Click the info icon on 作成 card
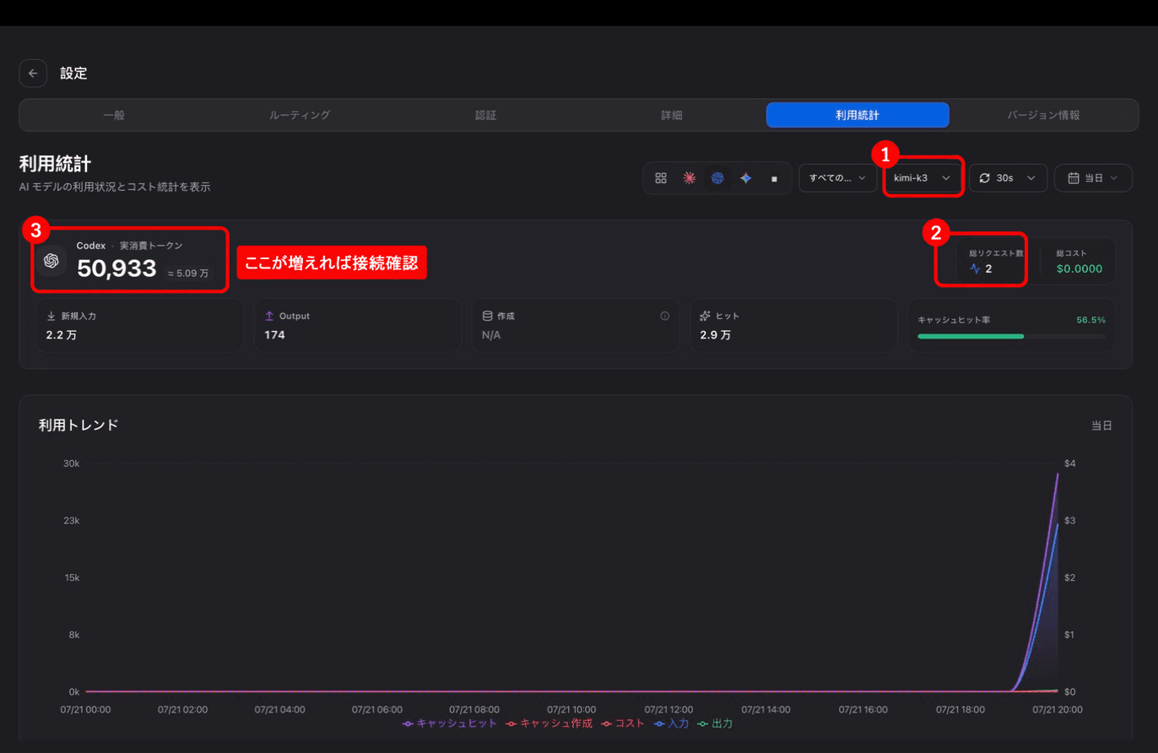The height and width of the screenshot is (753, 1158). [x=664, y=316]
